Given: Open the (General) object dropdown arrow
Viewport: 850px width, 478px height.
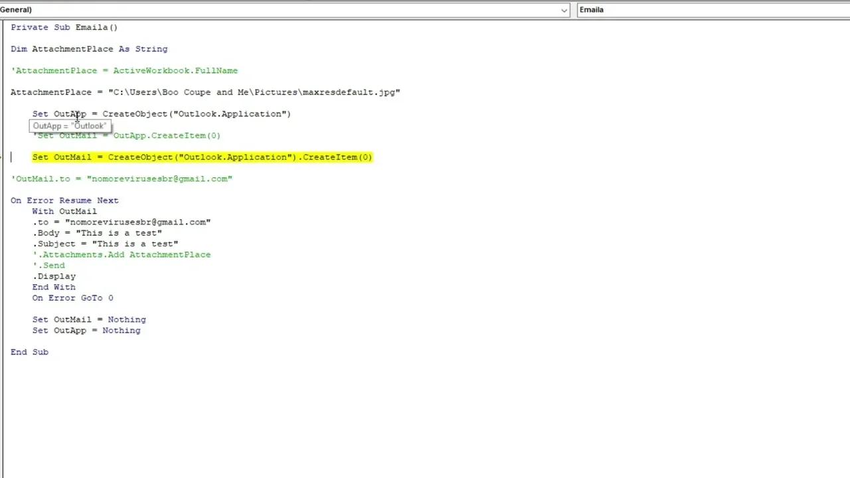Looking at the screenshot, I should (564, 10).
